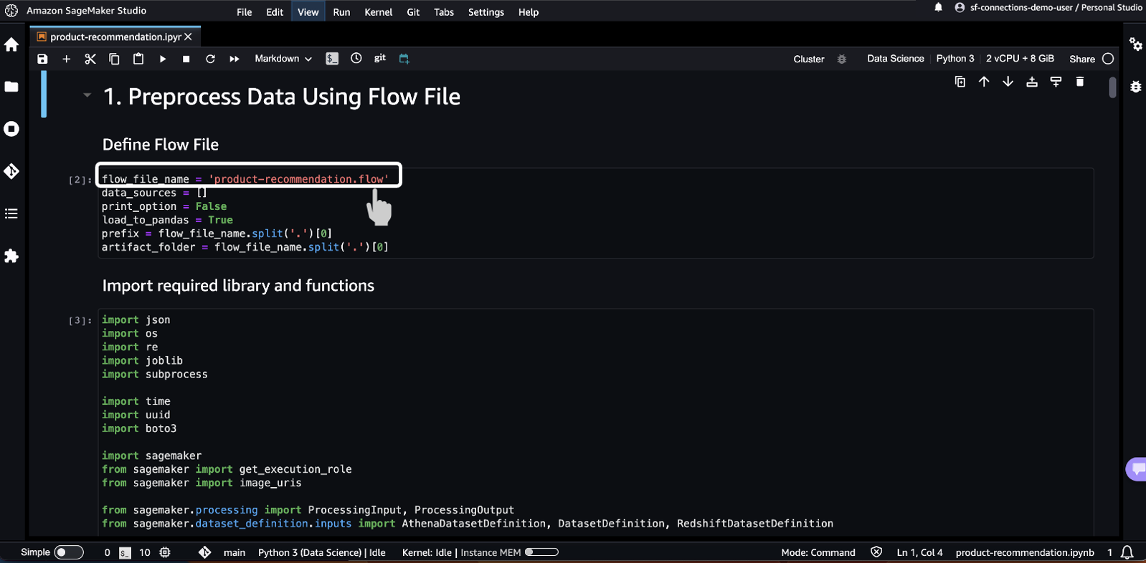1146x563 pixels.
Task: Open the Kernel menu
Action: coord(378,12)
